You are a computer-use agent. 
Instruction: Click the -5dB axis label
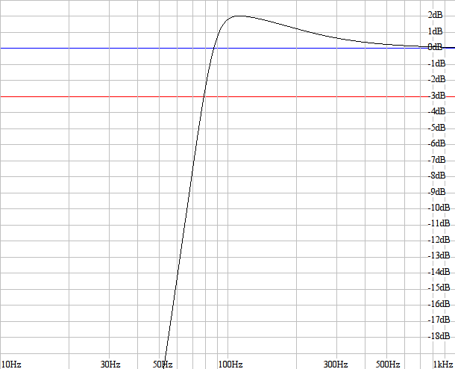tap(436, 128)
